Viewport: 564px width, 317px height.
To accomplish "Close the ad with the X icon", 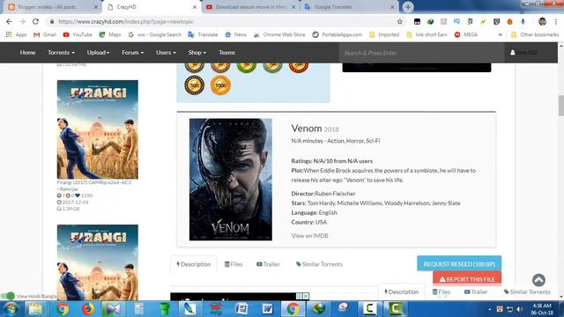I will [306, 296].
